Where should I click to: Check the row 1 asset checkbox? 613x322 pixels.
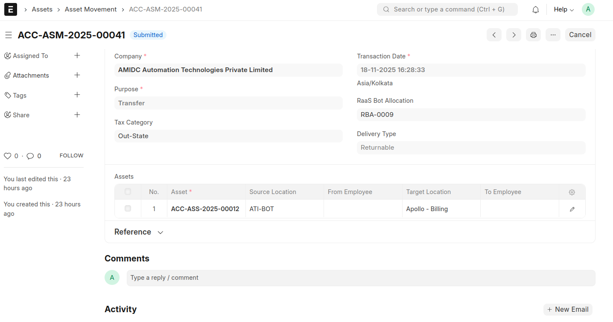128,209
